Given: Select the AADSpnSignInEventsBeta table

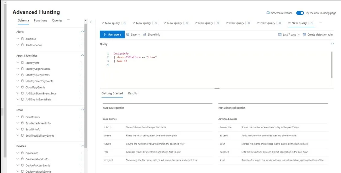Looking at the screenshot, I should click(x=41, y=93).
